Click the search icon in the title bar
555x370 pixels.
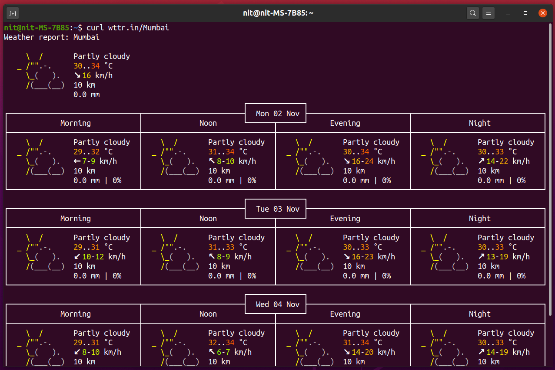pos(473,13)
